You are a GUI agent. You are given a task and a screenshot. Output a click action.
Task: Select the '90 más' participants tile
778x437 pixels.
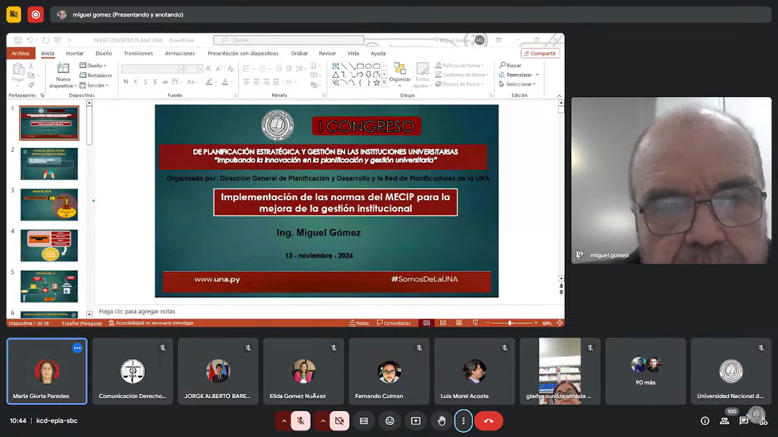click(645, 371)
